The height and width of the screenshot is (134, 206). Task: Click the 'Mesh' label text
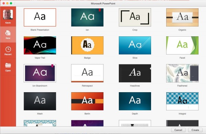tap(40, 114)
